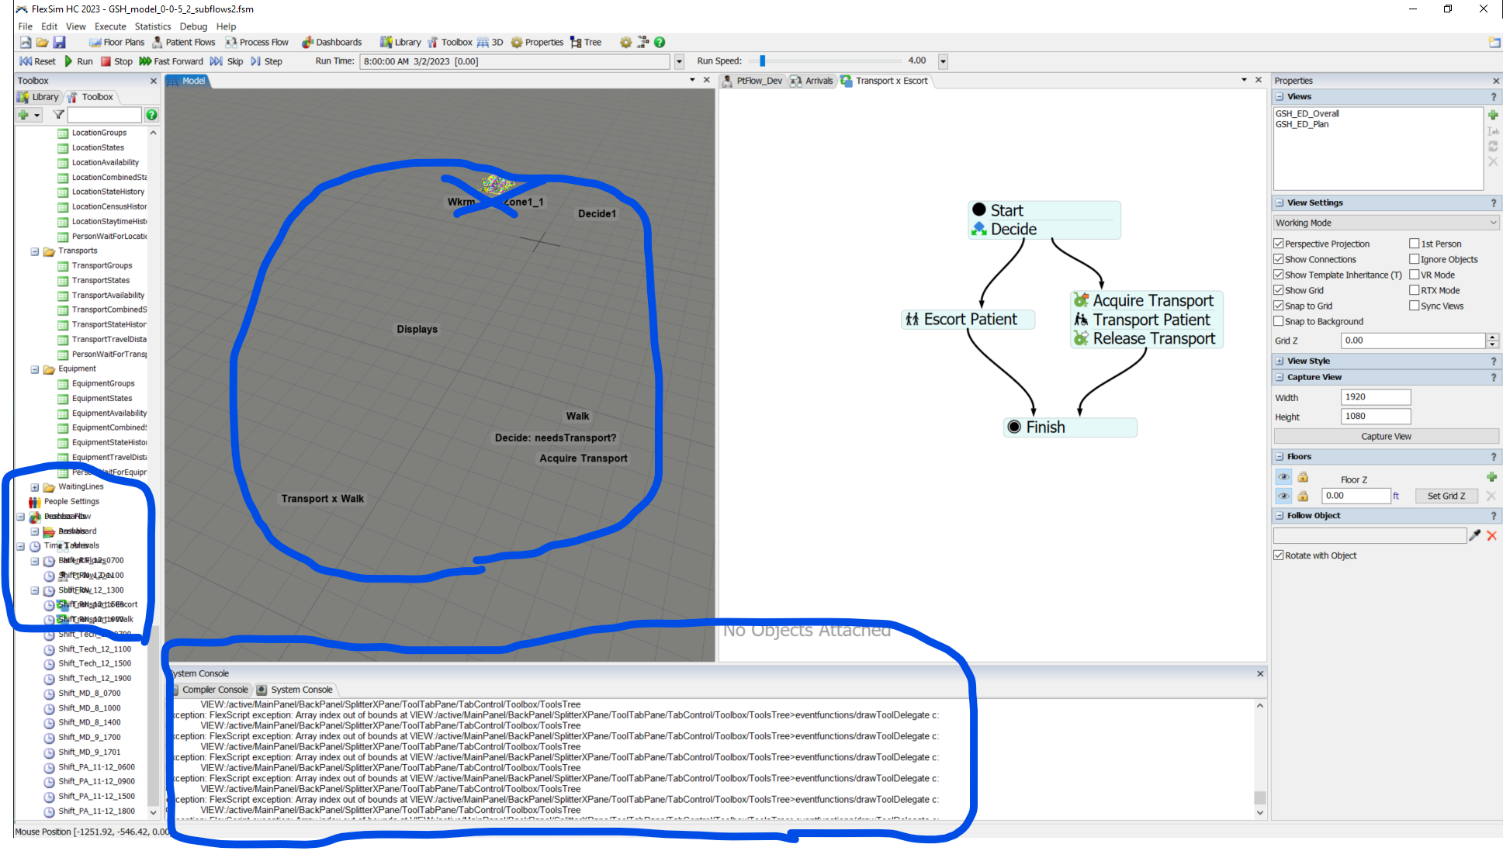Image resolution: width=1503 pixels, height=851 pixels.
Task: Adjust the Run Speed slider handle
Action: point(762,61)
